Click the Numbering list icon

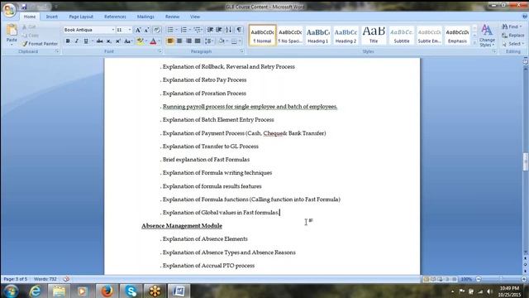[183, 30]
